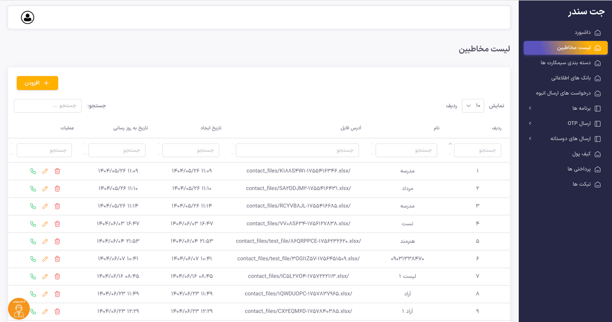This screenshot has width=612, height=322.
Task: Delete the آزاد contact list in row ۸
Action: [x=57, y=294]
